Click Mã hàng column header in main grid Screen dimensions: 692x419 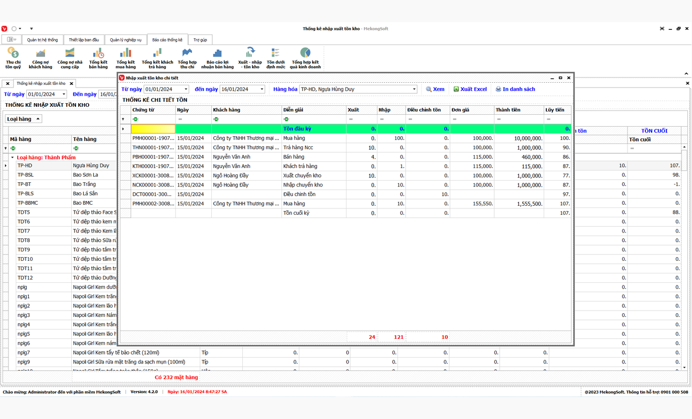click(40, 139)
